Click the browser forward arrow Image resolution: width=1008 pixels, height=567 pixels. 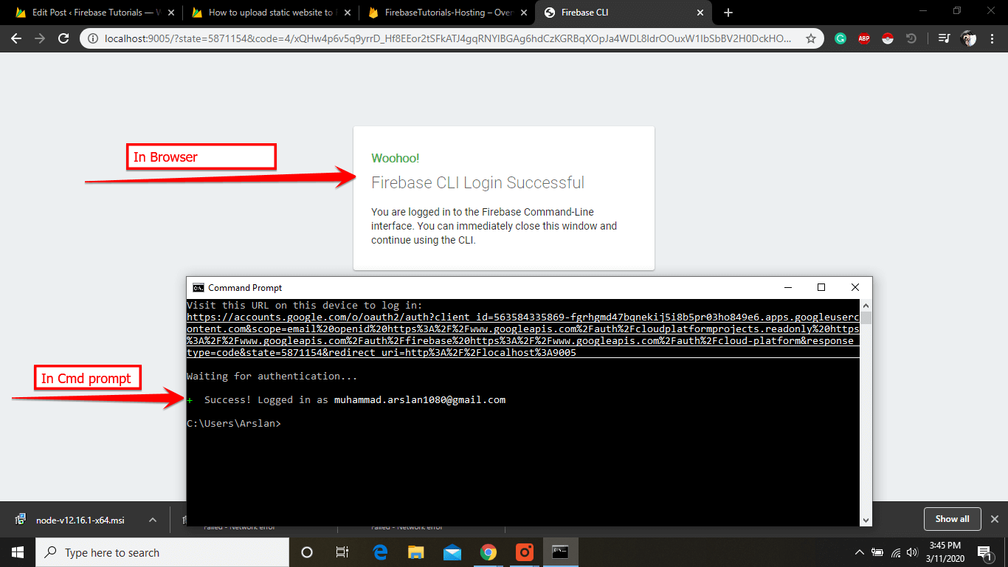[x=40, y=38]
